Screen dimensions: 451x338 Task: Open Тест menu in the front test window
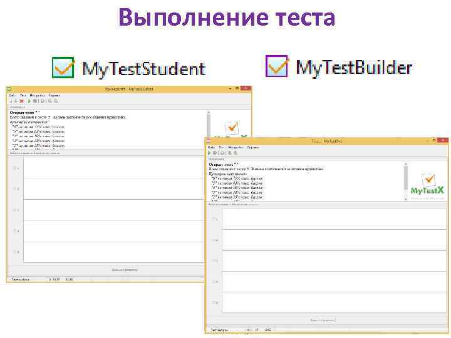(x=221, y=147)
